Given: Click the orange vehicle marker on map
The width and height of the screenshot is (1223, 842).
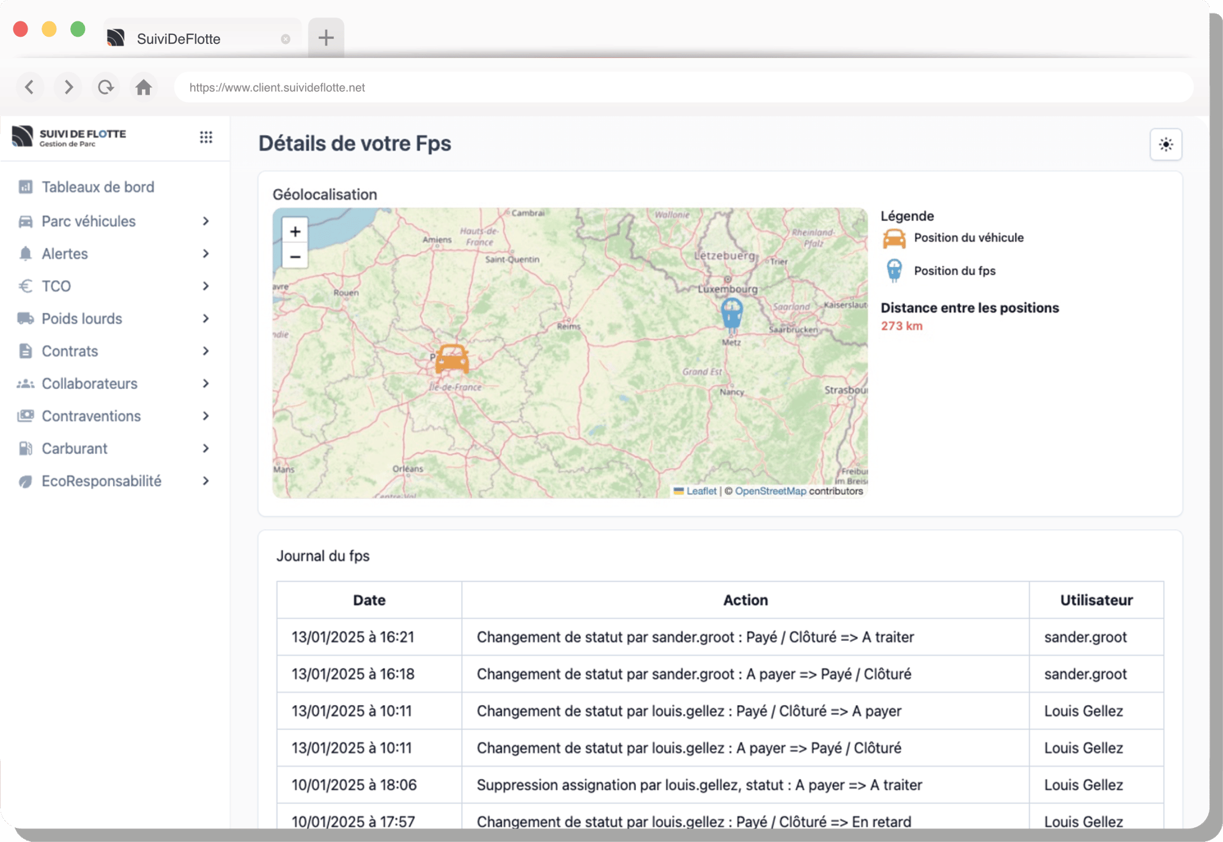Looking at the screenshot, I should pos(452,359).
